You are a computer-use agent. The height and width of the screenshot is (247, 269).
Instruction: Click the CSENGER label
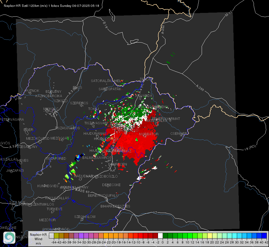coord(179,133)
